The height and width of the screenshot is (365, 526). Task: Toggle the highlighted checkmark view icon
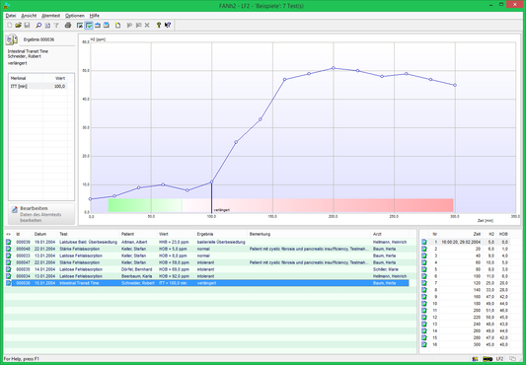89,26
